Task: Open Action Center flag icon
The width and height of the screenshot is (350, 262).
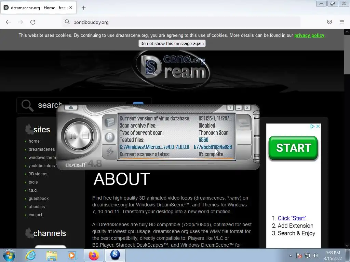Action: pos(299,256)
